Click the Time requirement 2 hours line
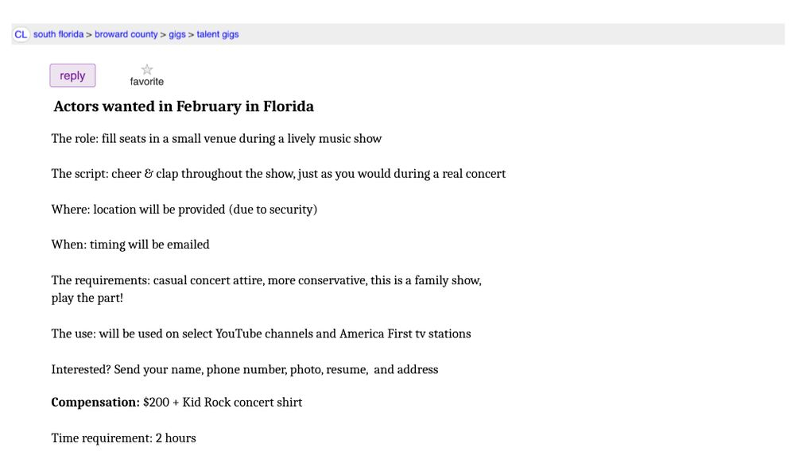795x459 pixels. 123,438
